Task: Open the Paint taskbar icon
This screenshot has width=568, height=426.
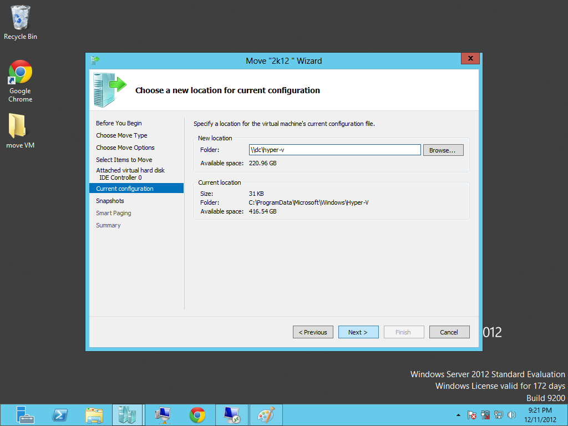Action: (266, 414)
